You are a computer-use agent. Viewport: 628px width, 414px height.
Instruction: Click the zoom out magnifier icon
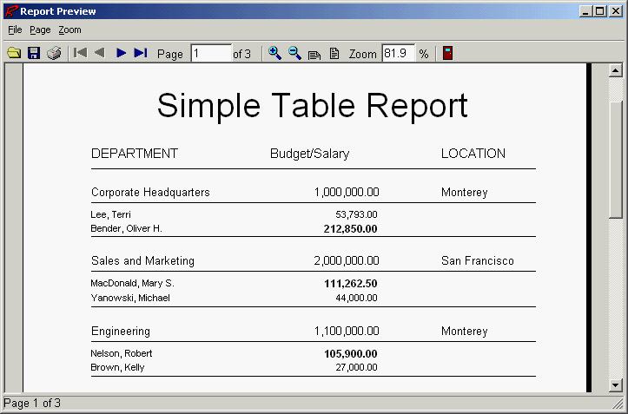294,53
